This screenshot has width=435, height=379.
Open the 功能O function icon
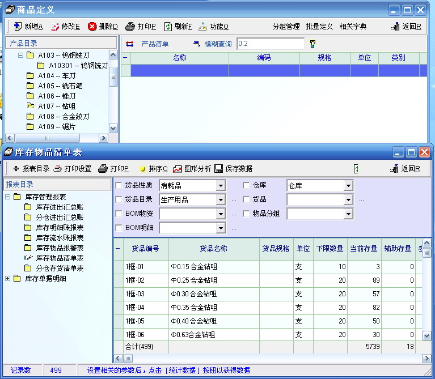202,27
